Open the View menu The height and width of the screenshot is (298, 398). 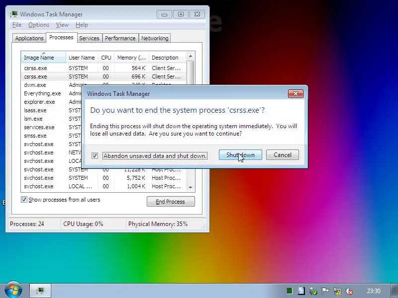coord(62,25)
